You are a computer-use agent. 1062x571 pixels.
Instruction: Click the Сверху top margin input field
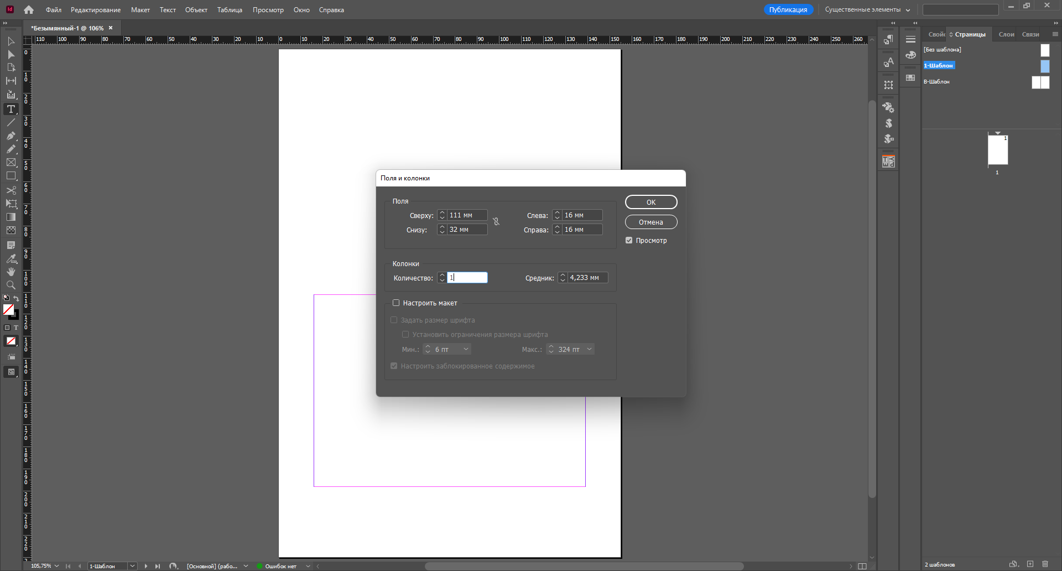[x=467, y=215]
